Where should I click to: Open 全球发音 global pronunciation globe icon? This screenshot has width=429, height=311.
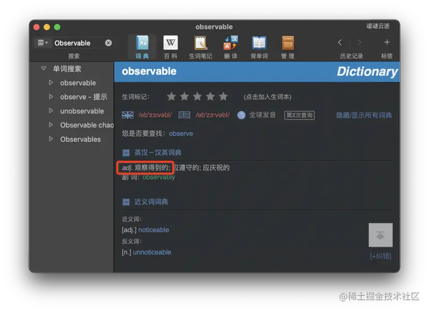tap(241, 115)
